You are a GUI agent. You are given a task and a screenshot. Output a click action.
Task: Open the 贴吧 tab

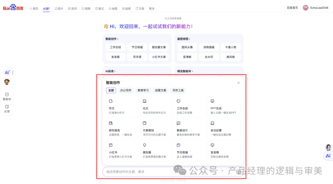(x=126, y=8)
